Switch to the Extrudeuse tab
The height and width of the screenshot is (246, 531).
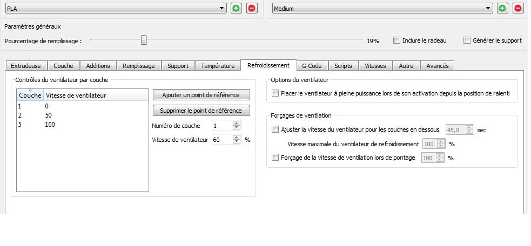point(26,66)
